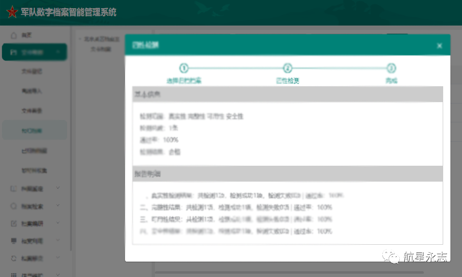This screenshot has height=277, width=462.
Task: Click the count line showing 1条
Action: (x=159, y=128)
